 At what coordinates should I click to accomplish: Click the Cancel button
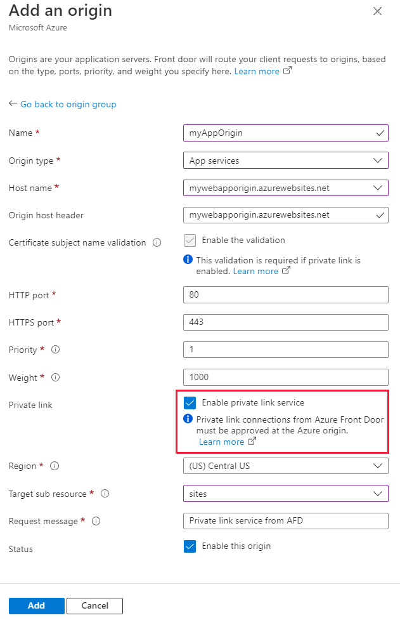click(x=94, y=605)
